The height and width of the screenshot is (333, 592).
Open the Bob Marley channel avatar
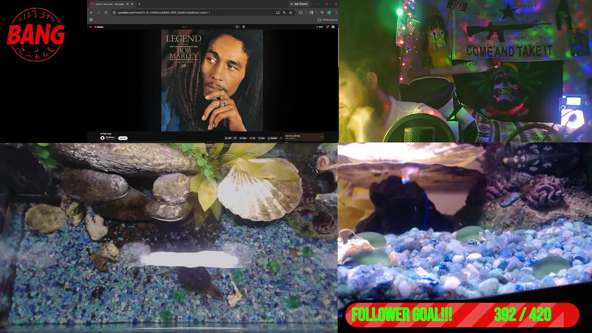[x=102, y=138]
